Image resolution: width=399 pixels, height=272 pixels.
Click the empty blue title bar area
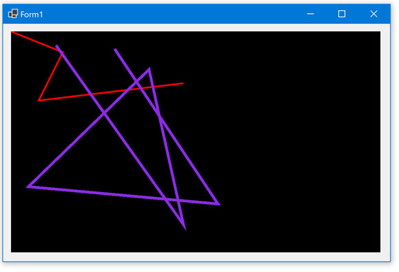pyautogui.click(x=173, y=14)
